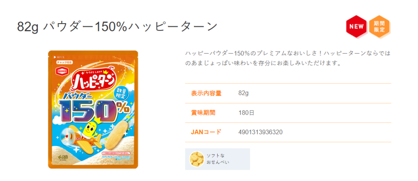This screenshot has width=418, height=181.
Task: Select the JANコード row label
Action: 206,132
